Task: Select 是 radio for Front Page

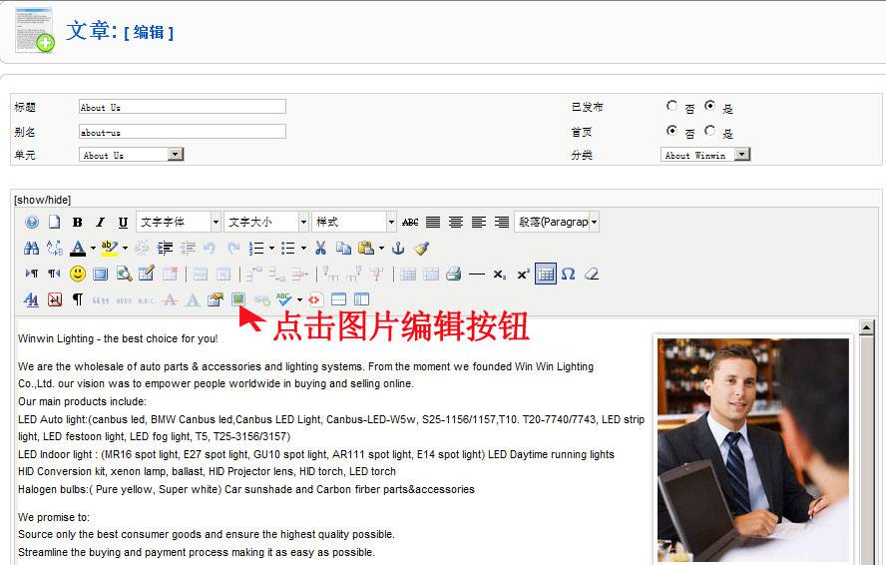Action: [x=709, y=131]
